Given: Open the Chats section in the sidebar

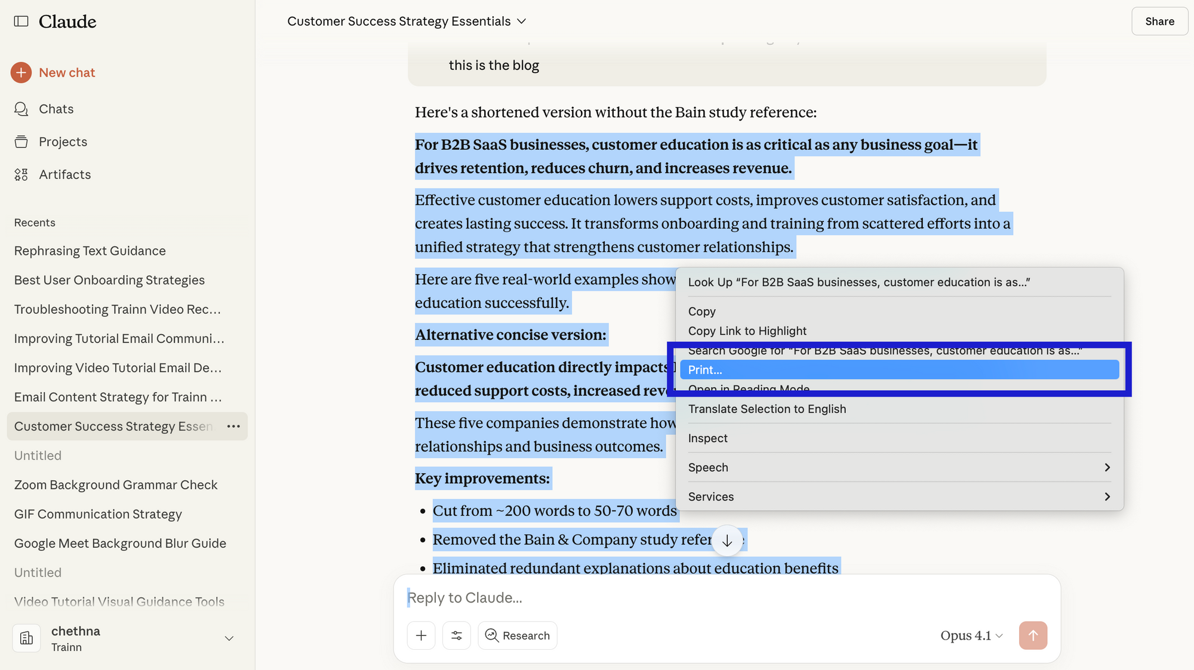Looking at the screenshot, I should [56, 109].
